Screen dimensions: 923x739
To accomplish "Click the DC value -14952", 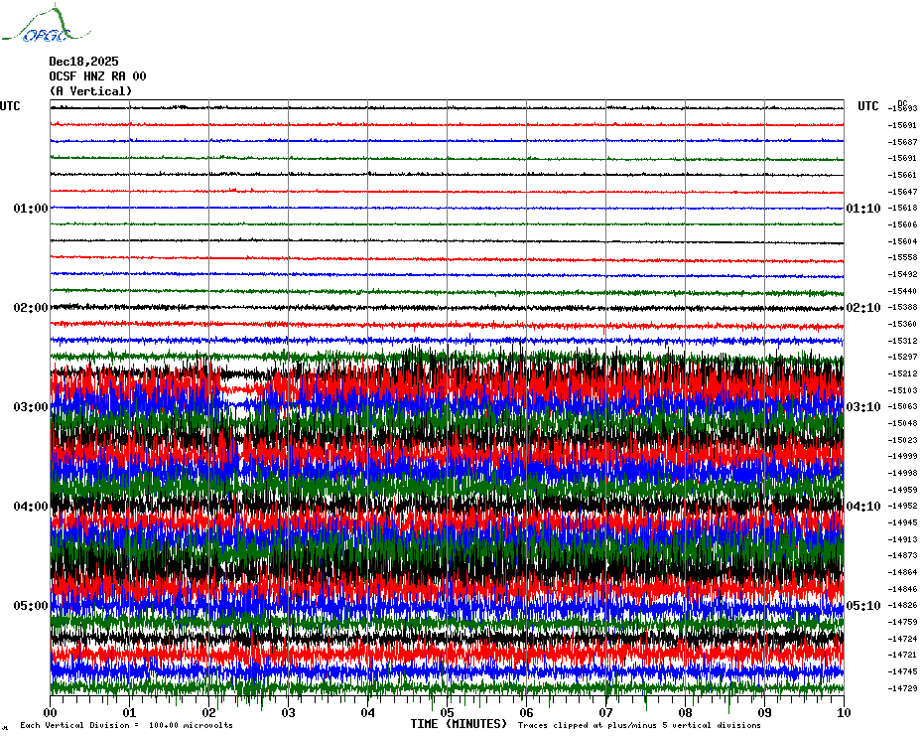I will tap(902, 507).
